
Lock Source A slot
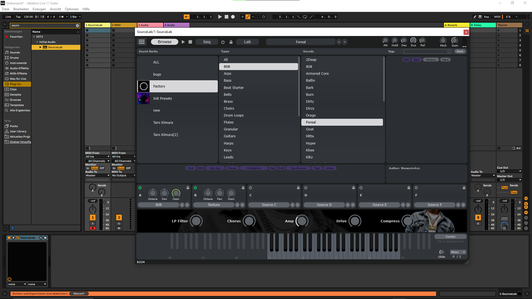pos(188,188)
